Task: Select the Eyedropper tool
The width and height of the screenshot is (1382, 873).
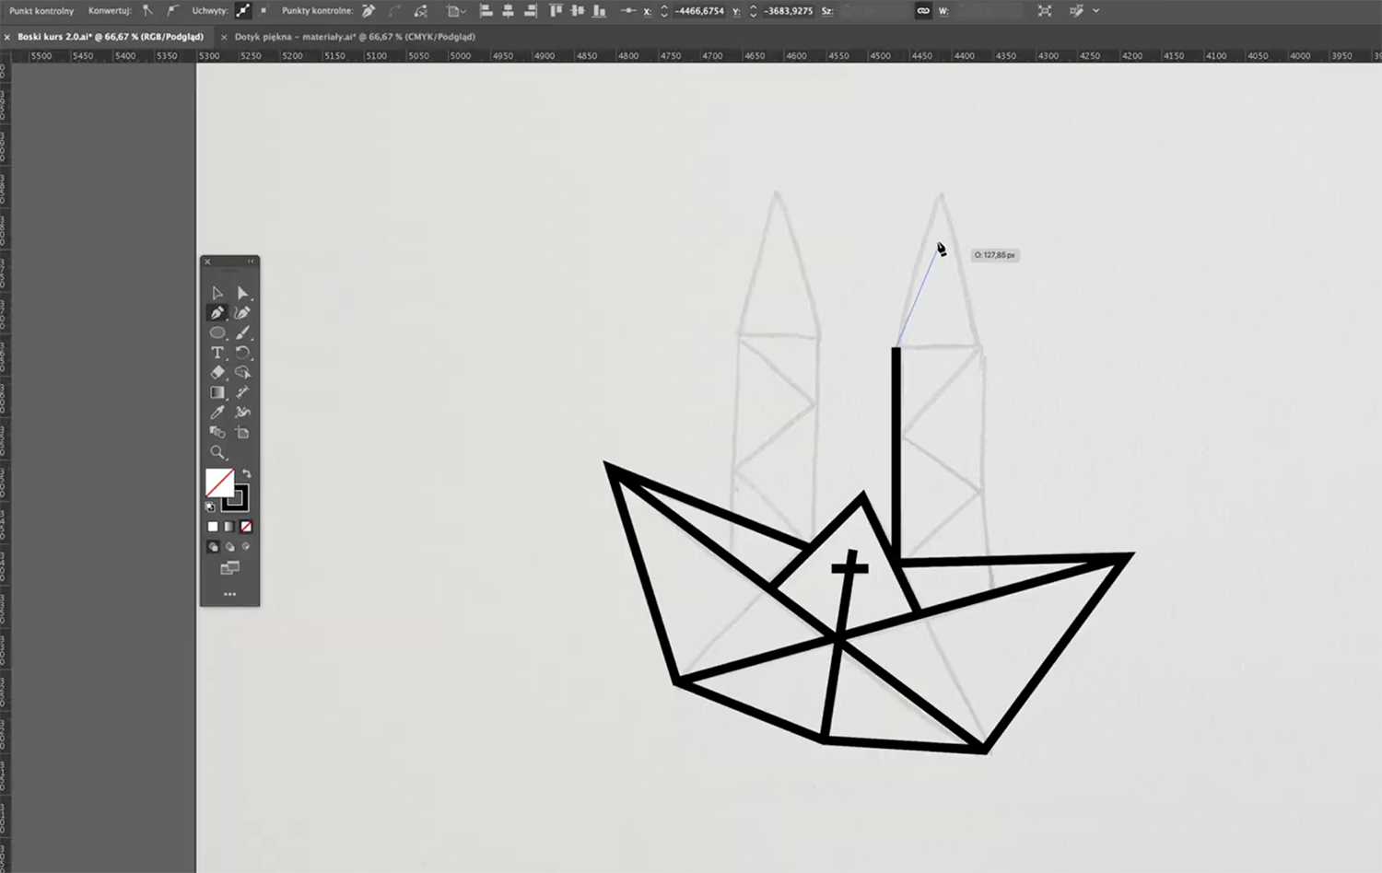Action: [x=217, y=413]
